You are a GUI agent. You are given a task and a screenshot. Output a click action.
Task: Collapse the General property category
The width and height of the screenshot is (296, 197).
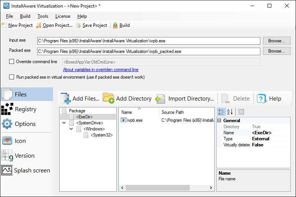(219, 121)
